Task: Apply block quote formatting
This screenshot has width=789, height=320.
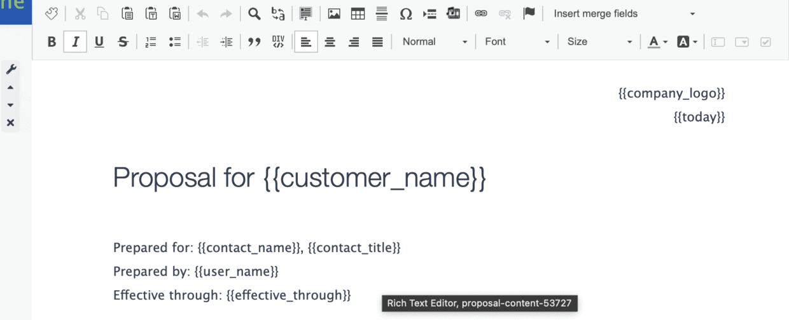Action: pos(255,42)
